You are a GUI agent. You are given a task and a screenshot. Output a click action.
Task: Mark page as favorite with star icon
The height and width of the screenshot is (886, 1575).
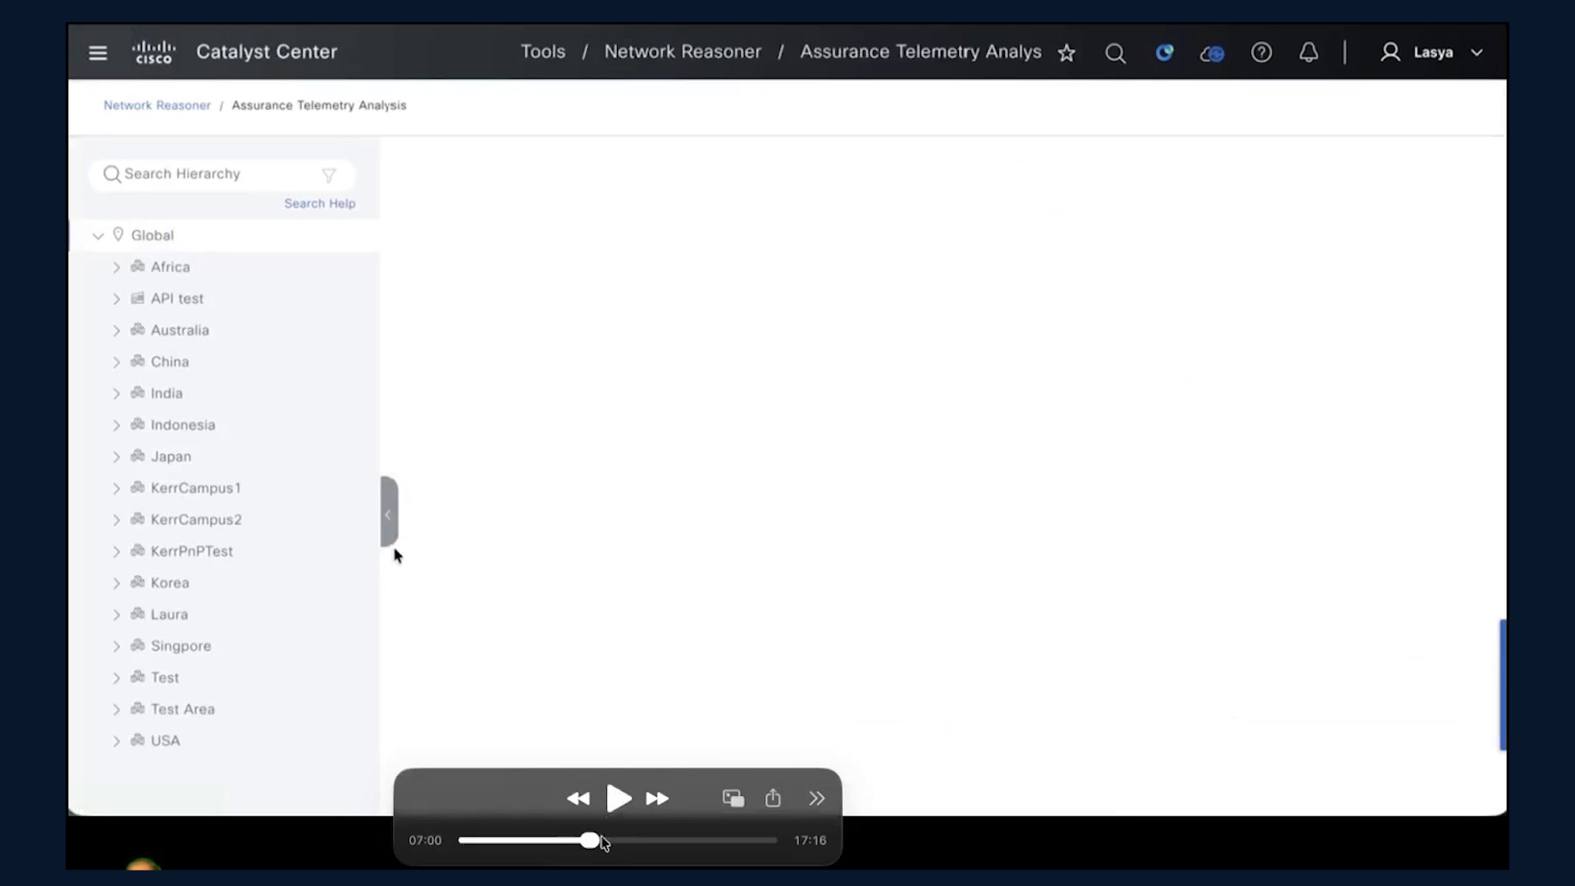click(1066, 53)
